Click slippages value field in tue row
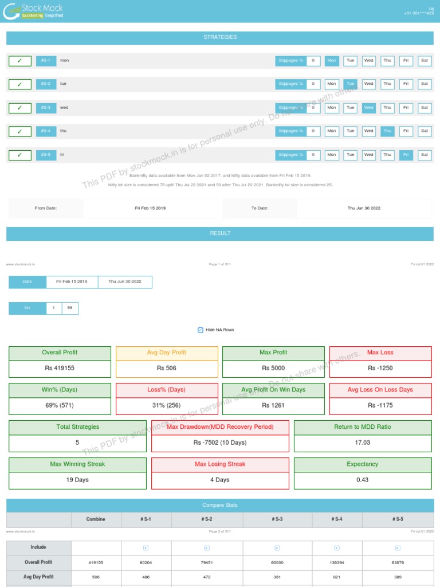The height and width of the screenshot is (587, 440). [313, 84]
